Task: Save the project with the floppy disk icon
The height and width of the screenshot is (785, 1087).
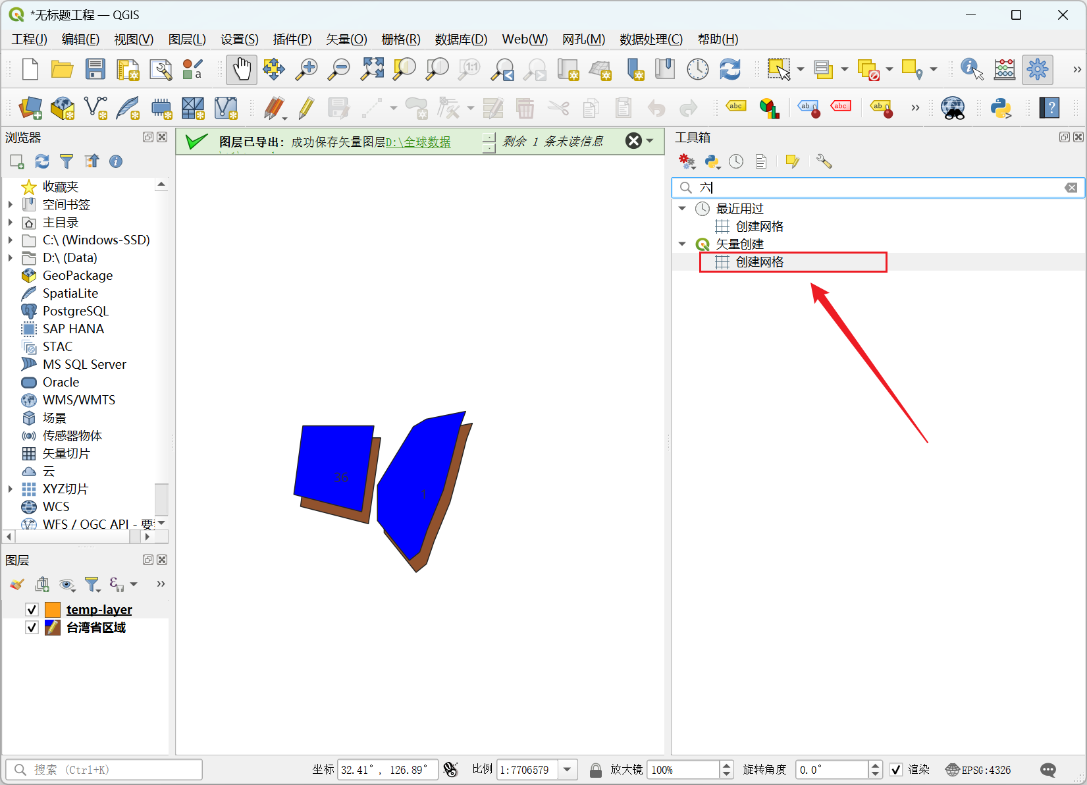Action: 95,69
